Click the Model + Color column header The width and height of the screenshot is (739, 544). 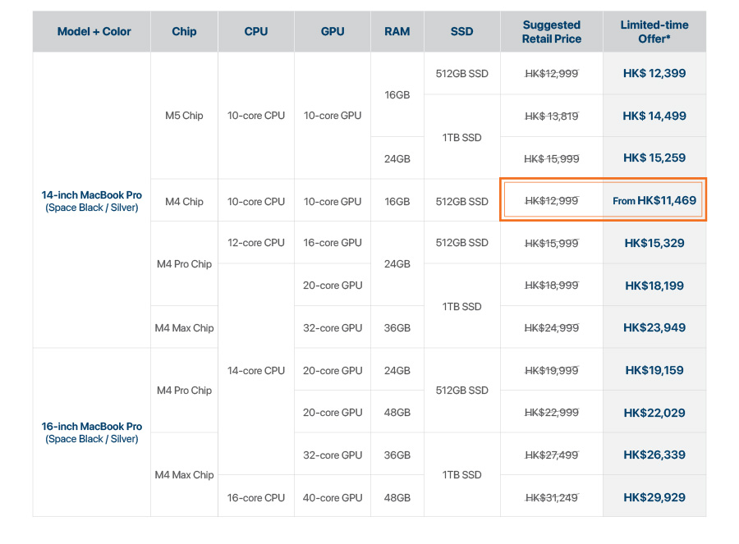pyautogui.click(x=94, y=31)
